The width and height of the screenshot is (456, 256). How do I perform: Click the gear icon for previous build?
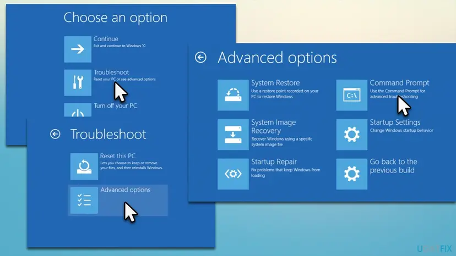pyautogui.click(x=351, y=174)
